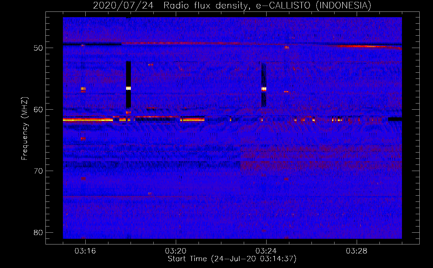Screen dimensions: 433x268
Task: Click the 'Start Time (24-Jul-20 03:14:37)' label
Action: (x=232, y=259)
